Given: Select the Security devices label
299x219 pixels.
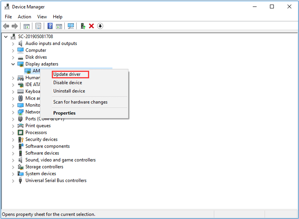Looking at the screenshot, I should [42, 139].
